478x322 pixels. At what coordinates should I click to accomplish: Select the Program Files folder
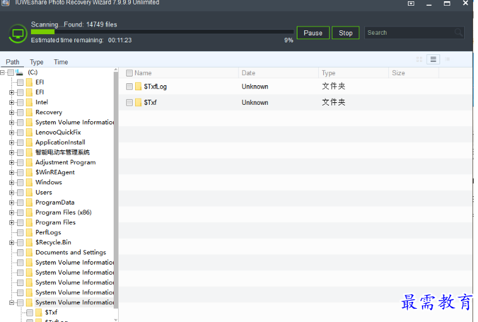(56, 223)
